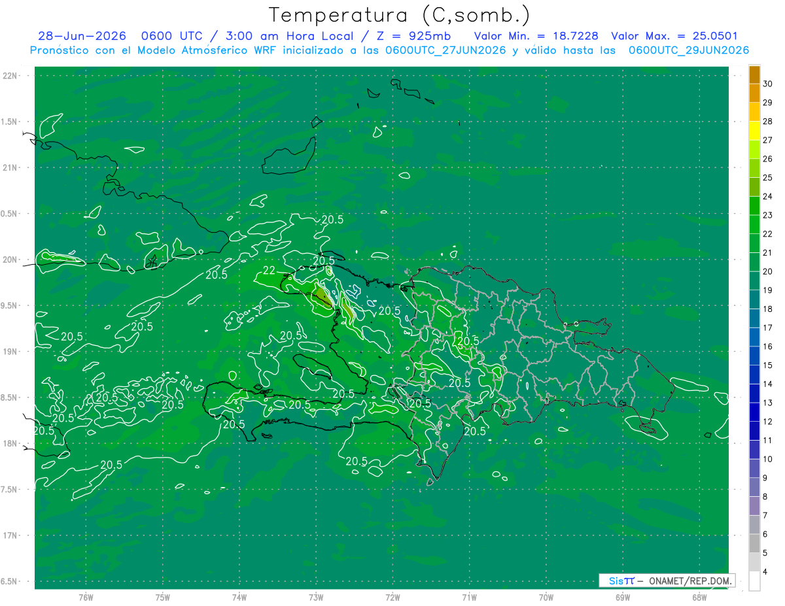The height and width of the screenshot is (606, 785).
Task: Select the 0600UTC_27JUN2026 initialization time
Action: (445, 50)
